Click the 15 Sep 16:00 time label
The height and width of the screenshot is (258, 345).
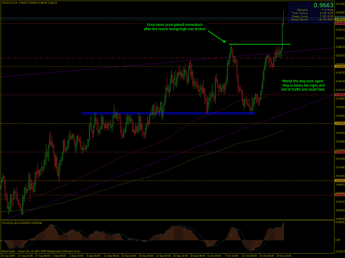pyautogui.click(x=129, y=256)
